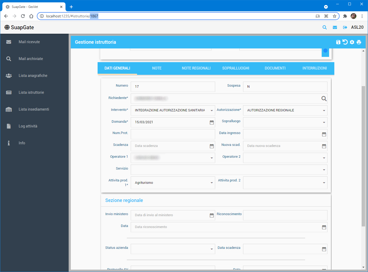Screen dimensions: 368x272
Task: Switch to the SOPRALLUOGHI tab
Action: 236,68
